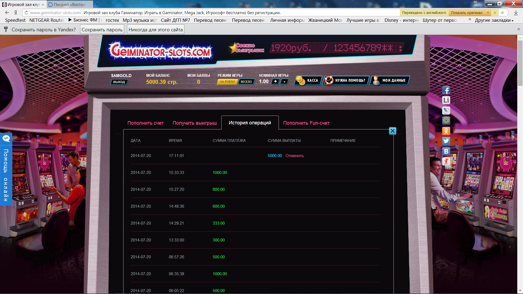The height and width of the screenshot is (294, 523).
Task: Click the ВЫХОД logout button
Action: (x=119, y=82)
